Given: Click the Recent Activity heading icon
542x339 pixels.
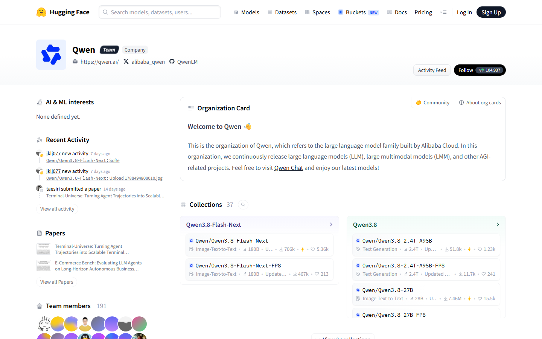Looking at the screenshot, I should (x=40, y=140).
